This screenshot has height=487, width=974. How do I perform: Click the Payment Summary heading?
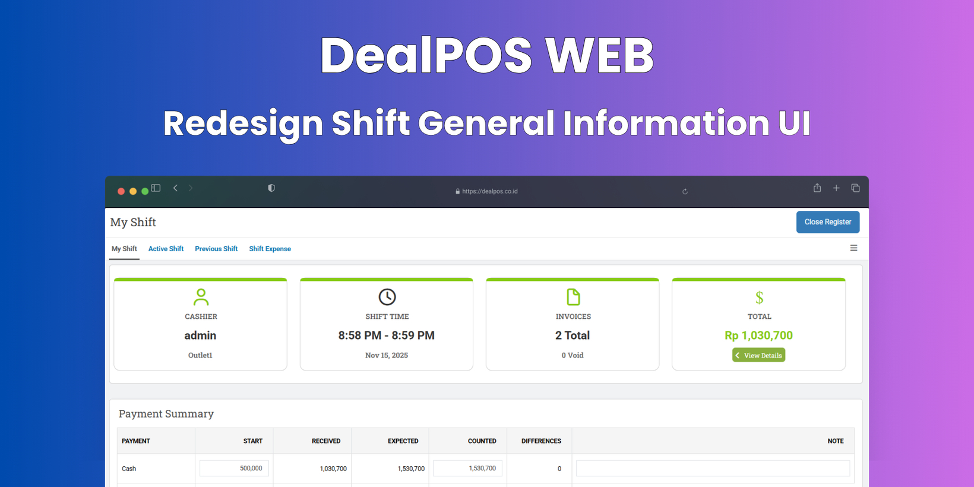[x=166, y=414]
